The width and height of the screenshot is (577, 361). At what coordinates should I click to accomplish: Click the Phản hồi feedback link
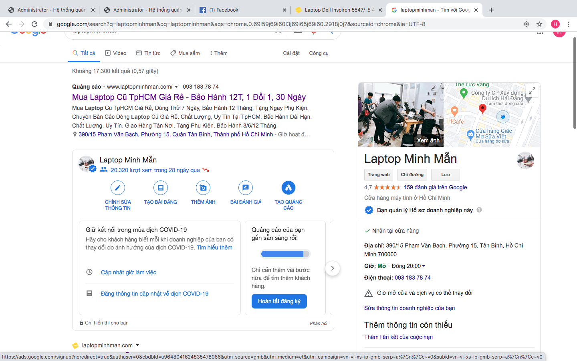[318, 323]
